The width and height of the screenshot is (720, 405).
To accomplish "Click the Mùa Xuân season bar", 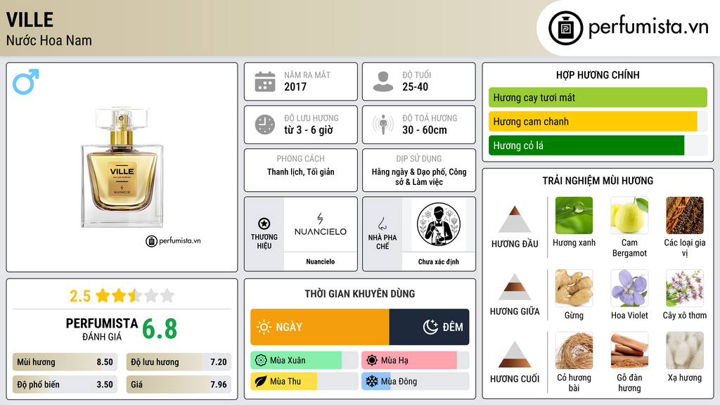I will pos(304,361).
